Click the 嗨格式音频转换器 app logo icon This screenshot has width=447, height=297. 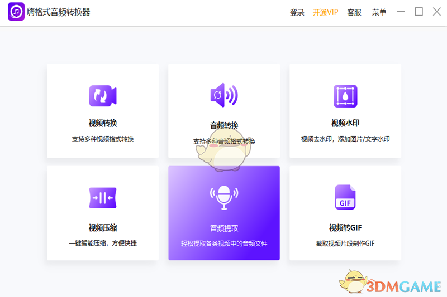(16, 12)
